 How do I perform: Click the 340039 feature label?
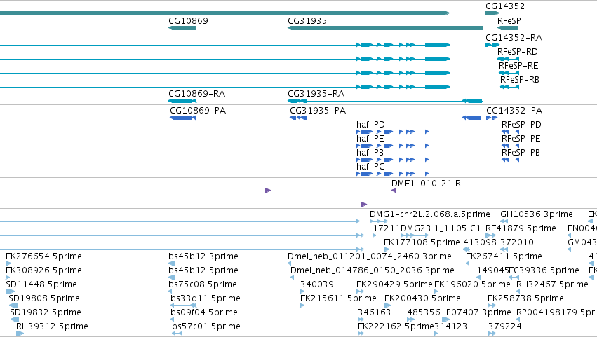317,284
